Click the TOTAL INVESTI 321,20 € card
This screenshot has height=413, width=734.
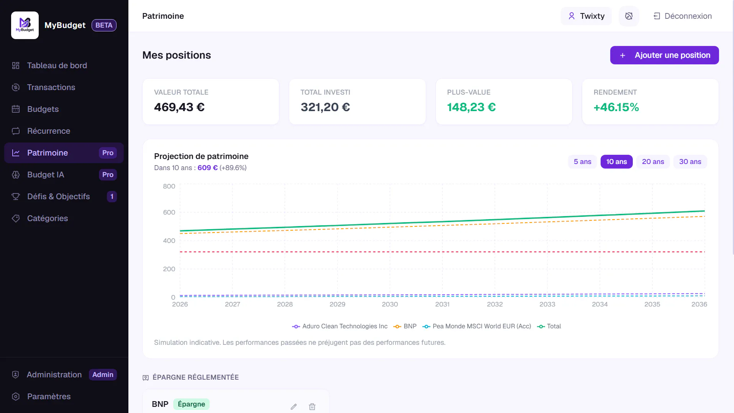[357, 102]
